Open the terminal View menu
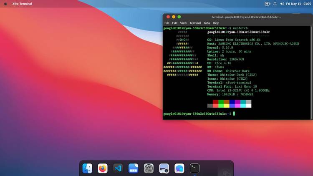This screenshot has height=176, width=313. (183, 23)
